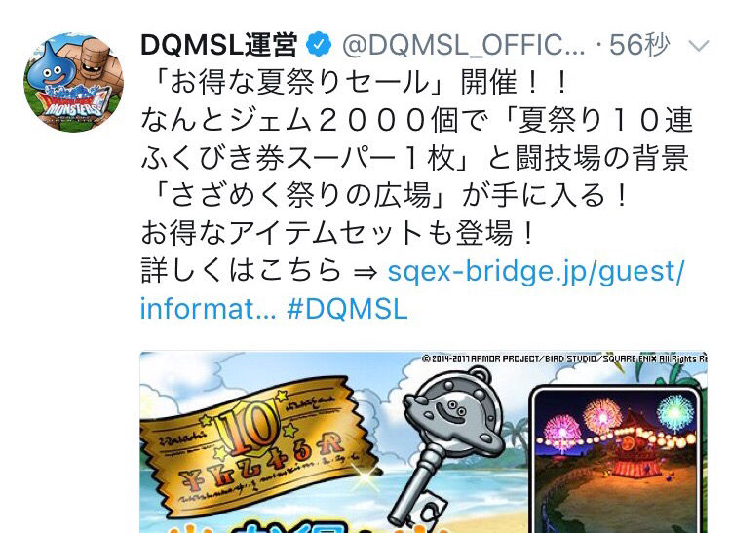Tap the お得なアイテムセットも登場 line
The image size is (731, 533).
point(336,233)
